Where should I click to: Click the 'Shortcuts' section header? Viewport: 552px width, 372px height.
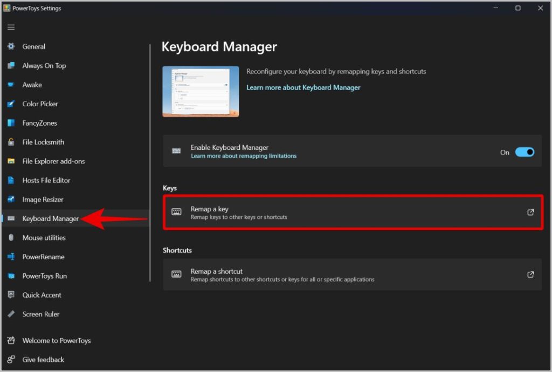pos(177,250)
